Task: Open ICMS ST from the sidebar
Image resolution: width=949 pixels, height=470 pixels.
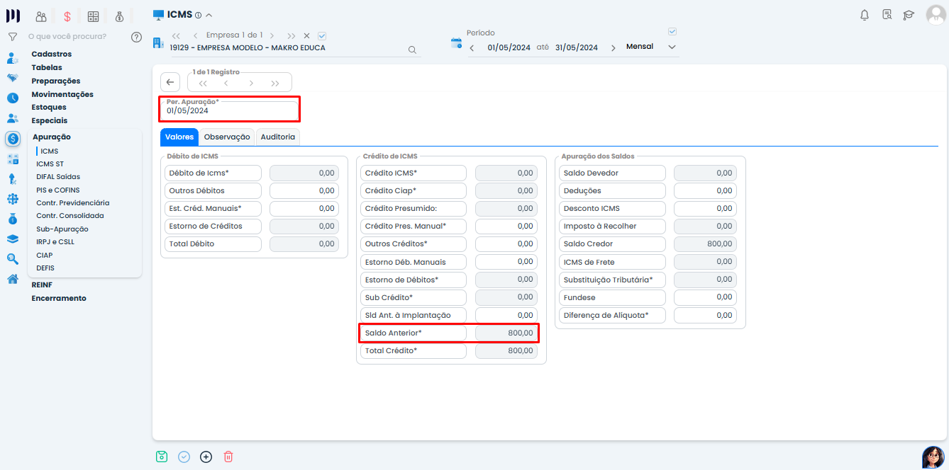Action: click(50, 164)
